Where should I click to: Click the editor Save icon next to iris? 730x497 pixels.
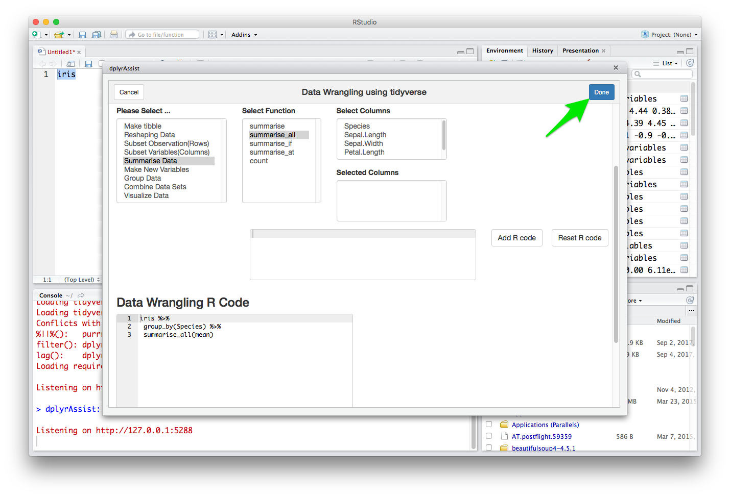click(x=88, y=64)
